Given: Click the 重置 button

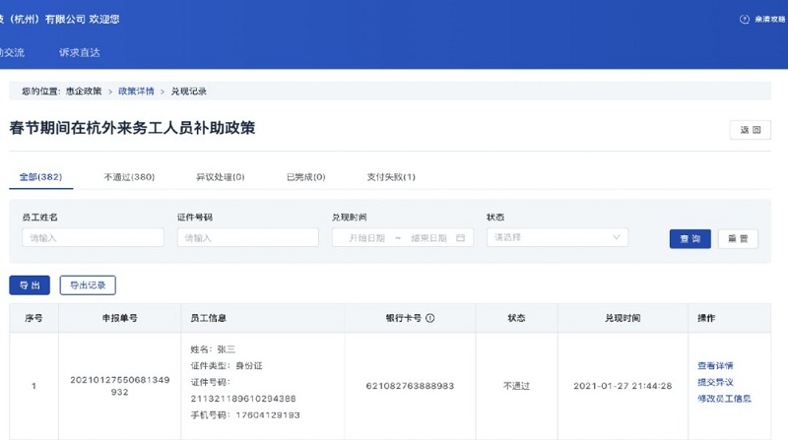Looking at the screenshot, I should 738,238.
